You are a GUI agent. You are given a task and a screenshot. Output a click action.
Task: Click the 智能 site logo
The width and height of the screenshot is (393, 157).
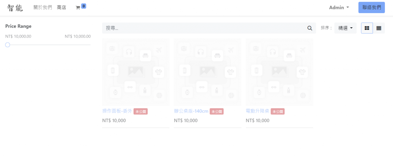(x=15, y=7)
